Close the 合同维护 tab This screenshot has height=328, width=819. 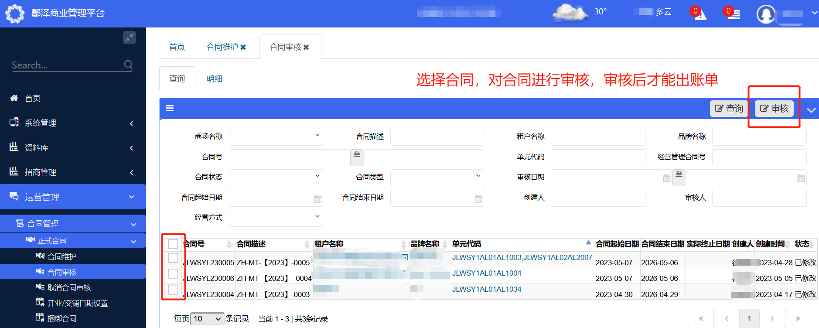click(x=243, y=47)
